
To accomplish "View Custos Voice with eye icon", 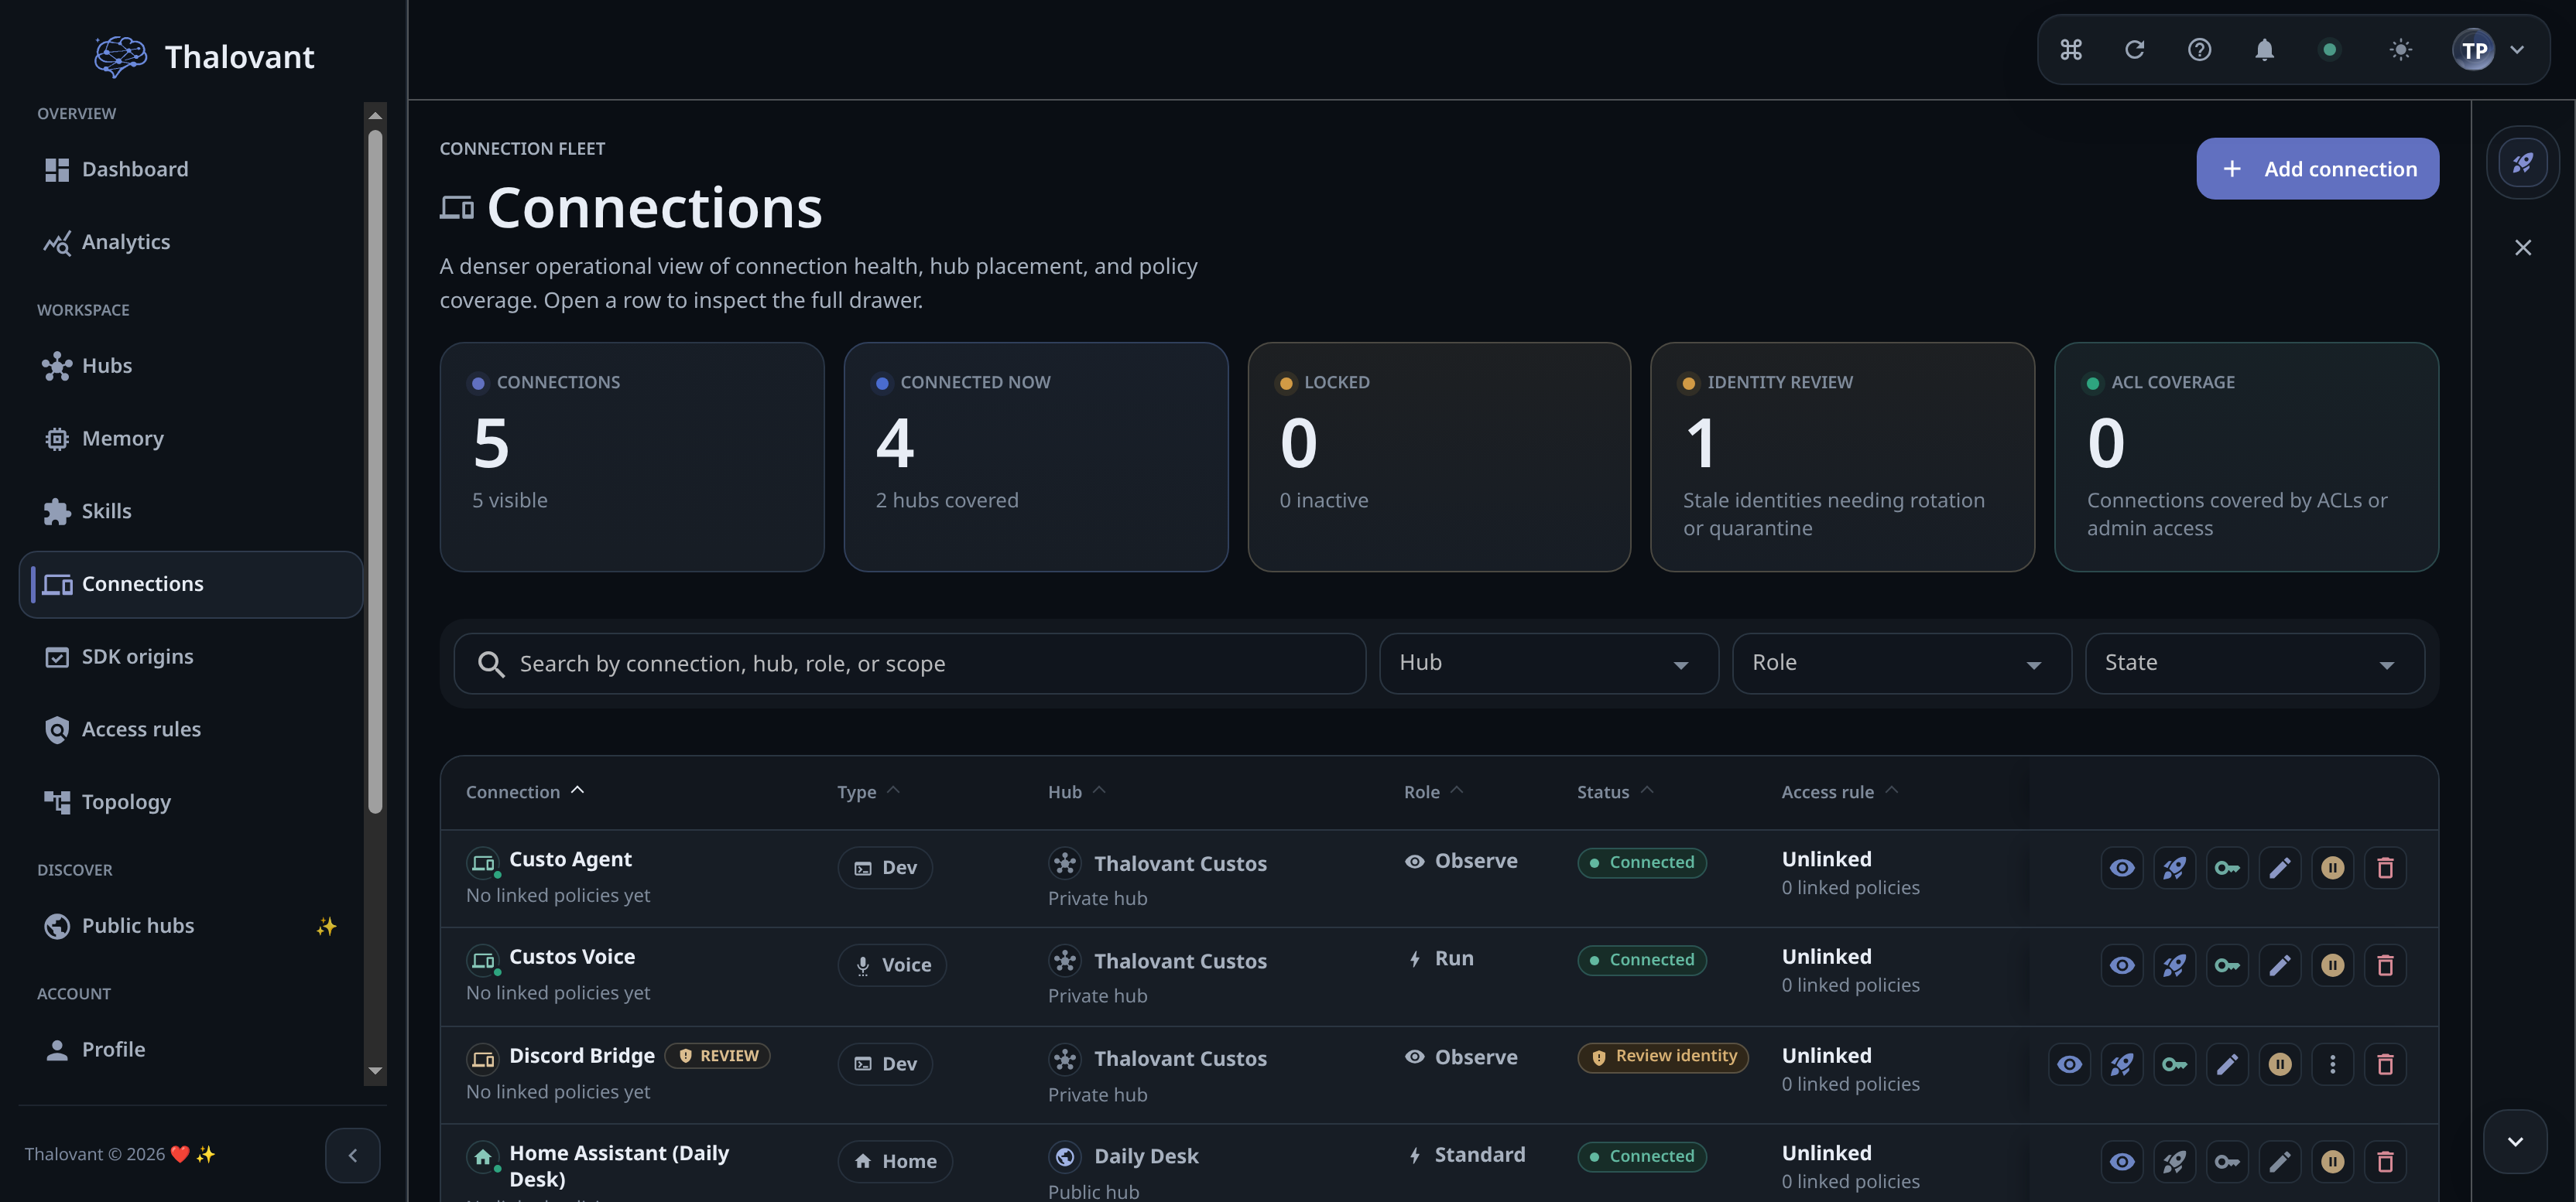I will [2122, 965].
